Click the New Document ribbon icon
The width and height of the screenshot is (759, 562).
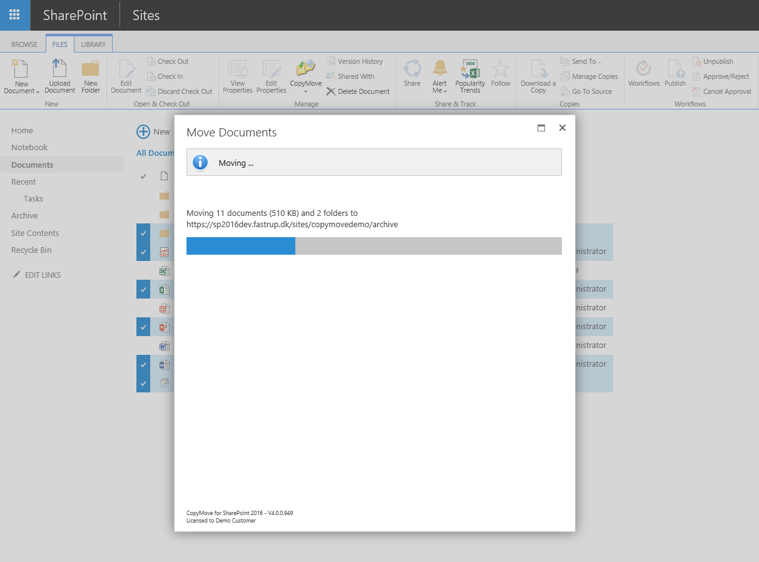pos(20,69)
